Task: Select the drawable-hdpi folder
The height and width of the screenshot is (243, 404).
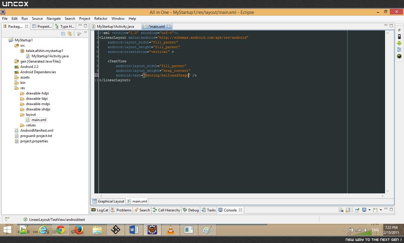Action: 37,93
